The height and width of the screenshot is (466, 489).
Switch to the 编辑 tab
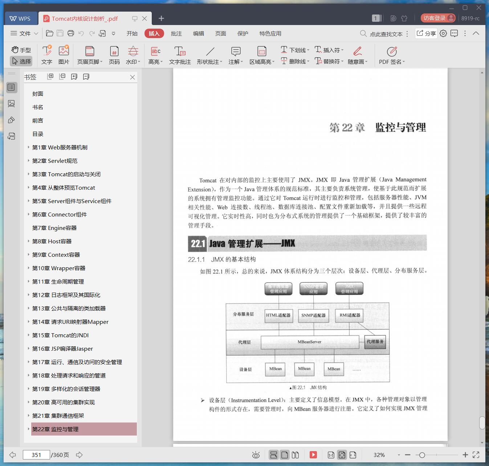pyautogui.click(x=199, y=33)
